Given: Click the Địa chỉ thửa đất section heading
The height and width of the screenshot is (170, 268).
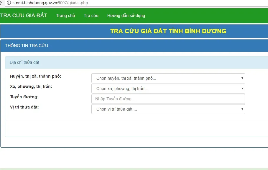Looking at the screenshot, I should (24, 62).
